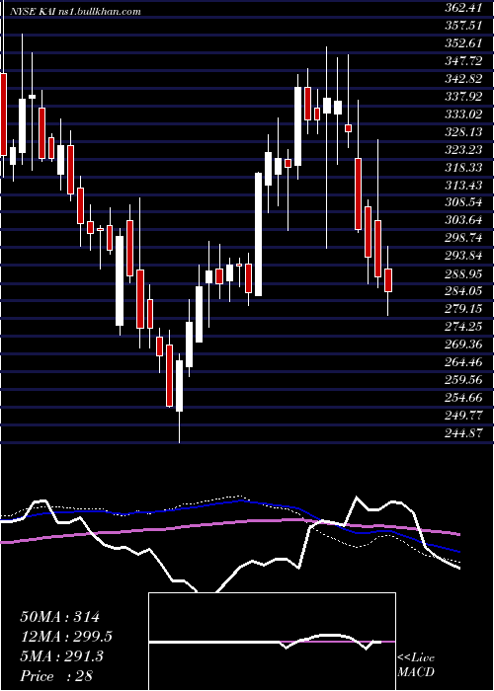Pick the 254.66 price level label
Image resolution: width=494 pixels, height=691 pixels.
(x=462, y=398)
